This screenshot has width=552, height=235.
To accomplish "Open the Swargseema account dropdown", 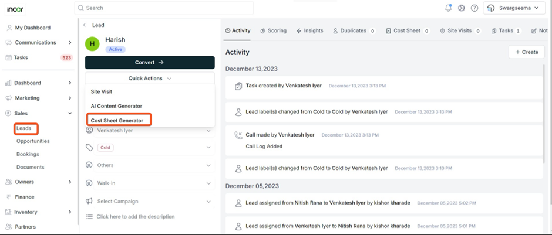I will click(x=514, y=8).
